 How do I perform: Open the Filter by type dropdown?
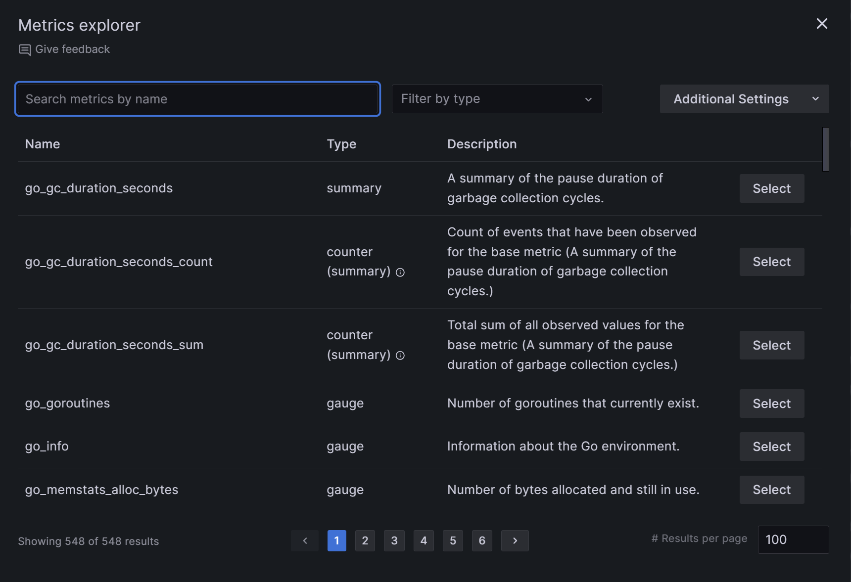click(497, 99)
